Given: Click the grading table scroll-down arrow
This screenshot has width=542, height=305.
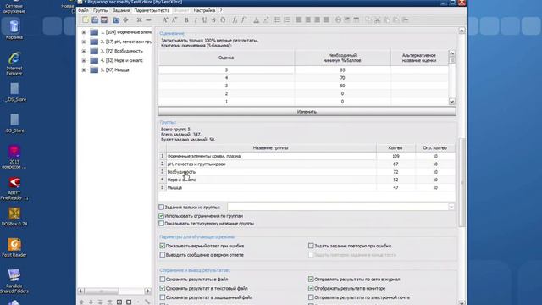Looking at the screenshot, I should coord(451,102).
